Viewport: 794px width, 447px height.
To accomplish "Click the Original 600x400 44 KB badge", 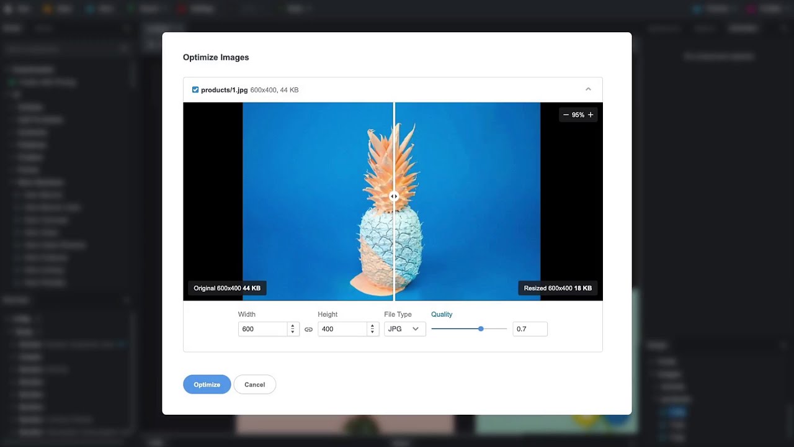I will pos(226,287).
